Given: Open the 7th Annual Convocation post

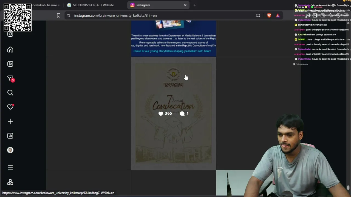Looking at the screenshot, I should tap(173, 114).
